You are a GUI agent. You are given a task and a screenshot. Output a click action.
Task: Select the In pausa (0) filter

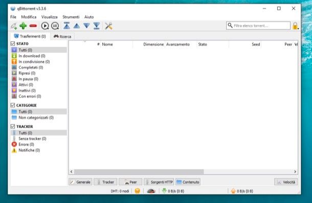point(39,79)
